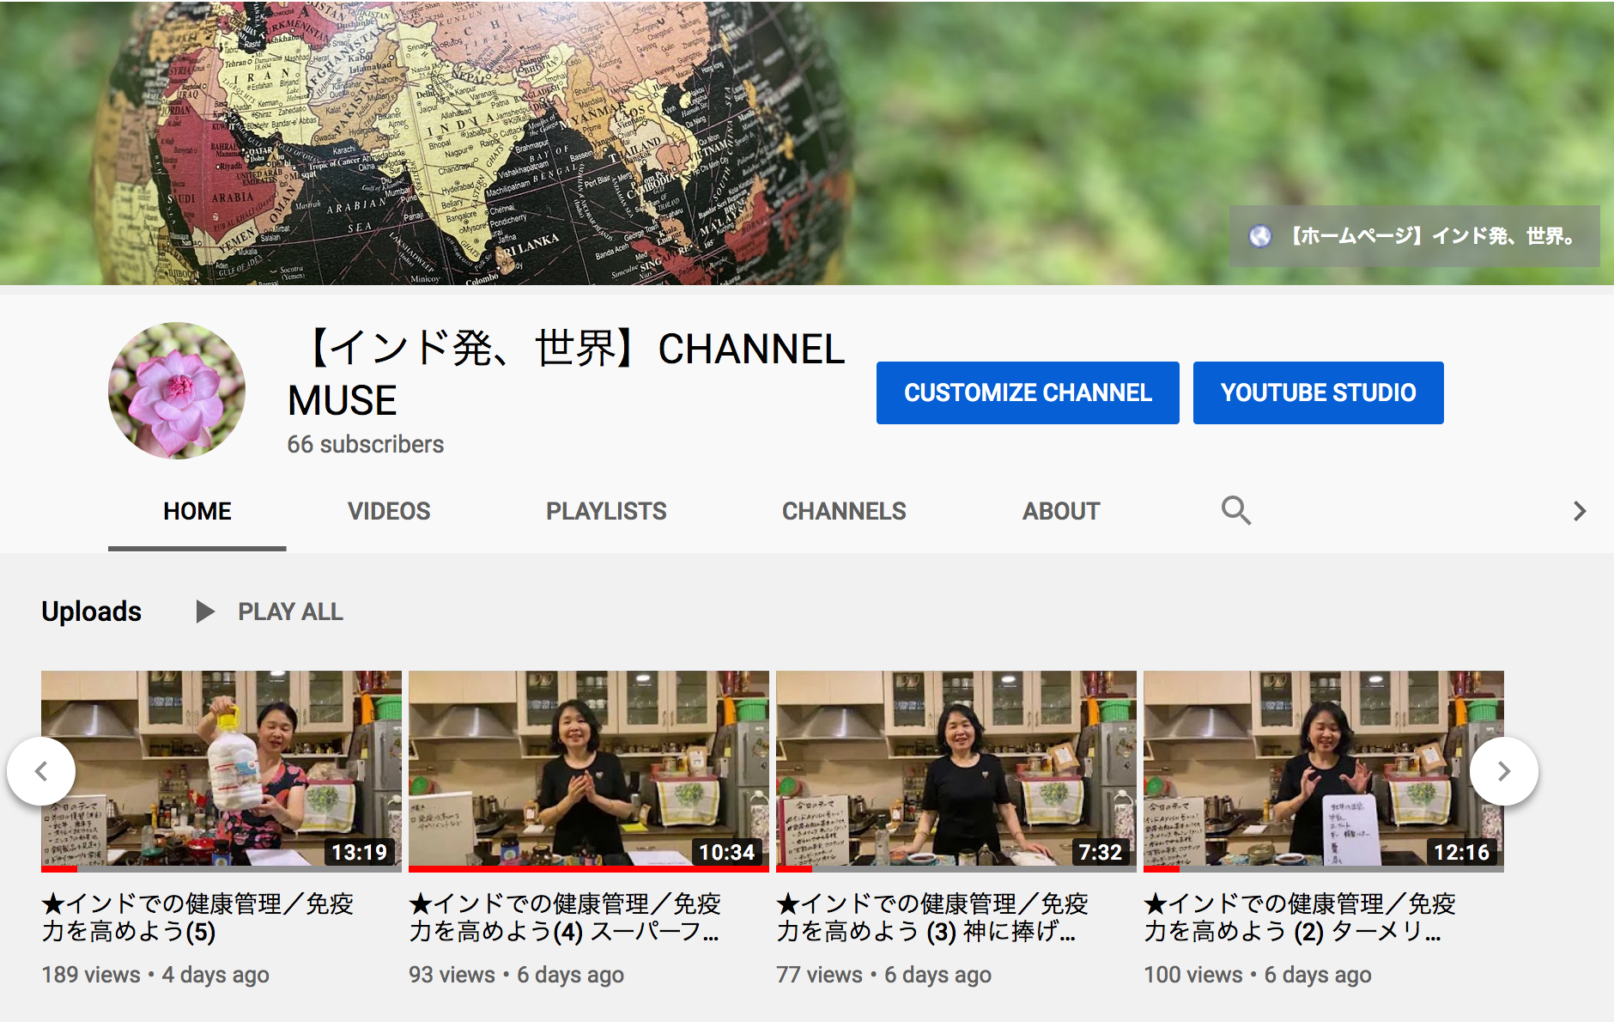
Task: Click video title 免疫力を高めよう (2) ターメリ
Action: click(1301, 917)
